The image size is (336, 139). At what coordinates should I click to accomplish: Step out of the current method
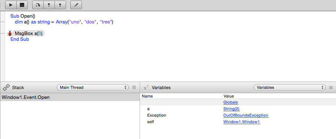60,5
